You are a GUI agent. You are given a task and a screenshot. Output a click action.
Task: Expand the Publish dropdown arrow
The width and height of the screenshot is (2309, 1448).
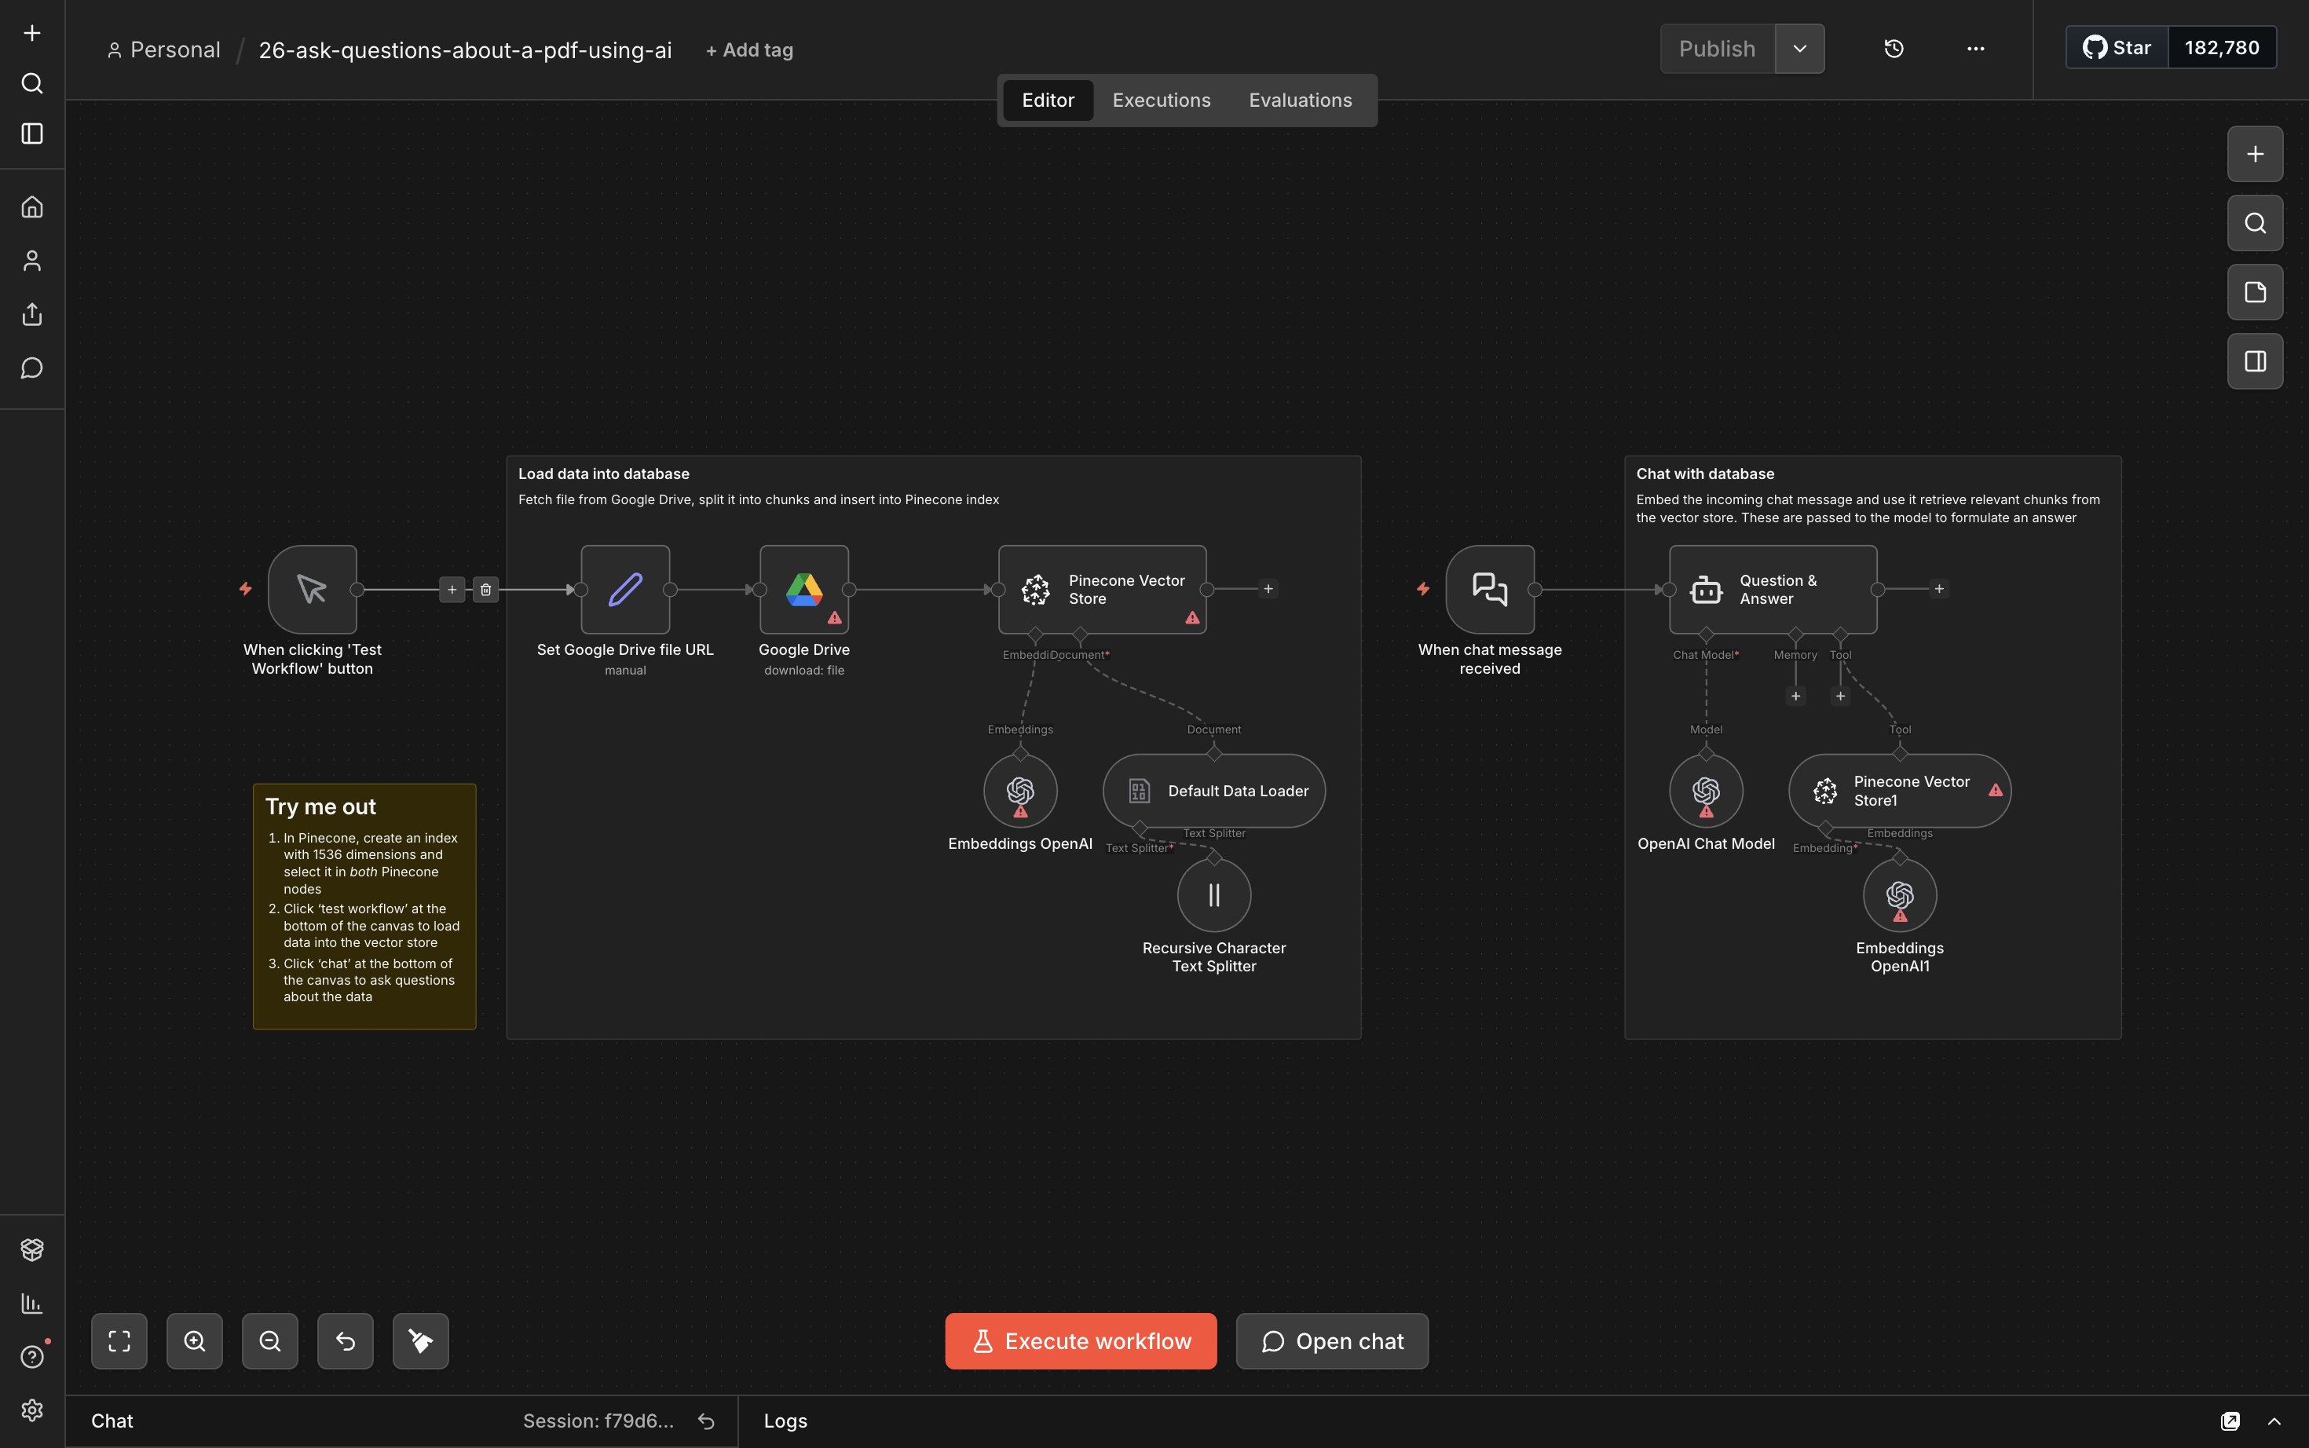coord(1799,49)
